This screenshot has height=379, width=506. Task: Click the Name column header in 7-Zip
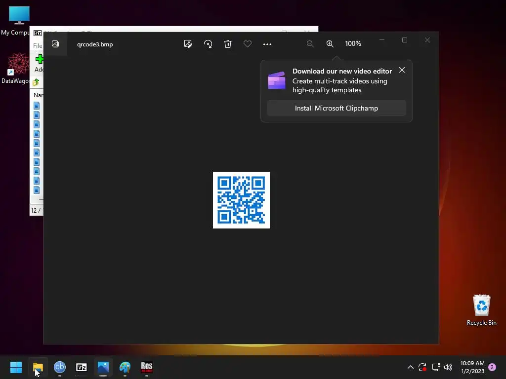pos(38,95)
